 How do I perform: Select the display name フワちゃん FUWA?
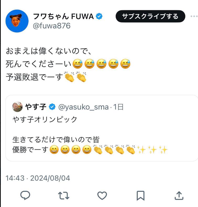(x=63, y=16)
